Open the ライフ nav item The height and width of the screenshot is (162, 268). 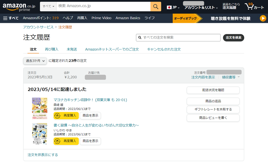pyautogui.click(x=149, y=18)
